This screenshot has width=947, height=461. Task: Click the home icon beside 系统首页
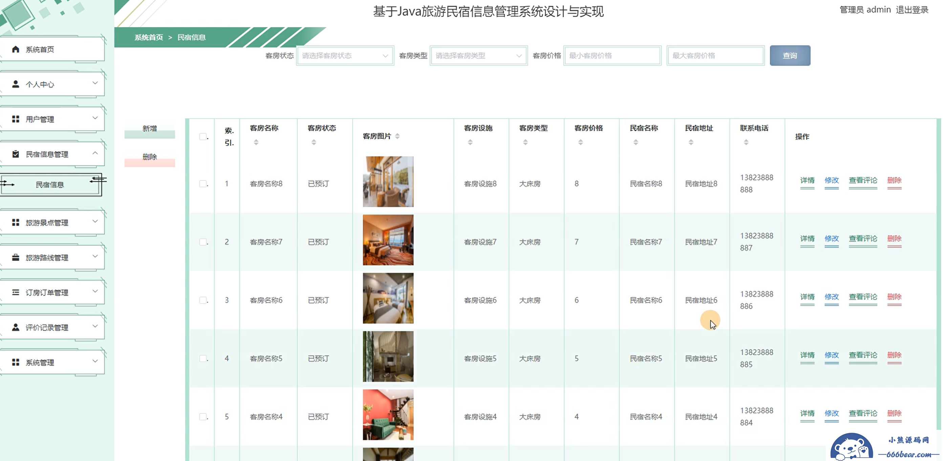tap(16, 49)
